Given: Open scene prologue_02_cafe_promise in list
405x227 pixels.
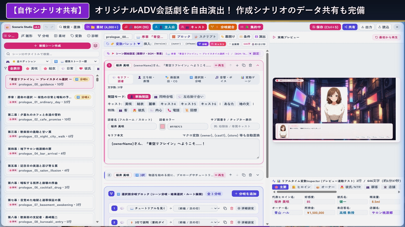Looking at the screenshot, I should pos(50,117).
